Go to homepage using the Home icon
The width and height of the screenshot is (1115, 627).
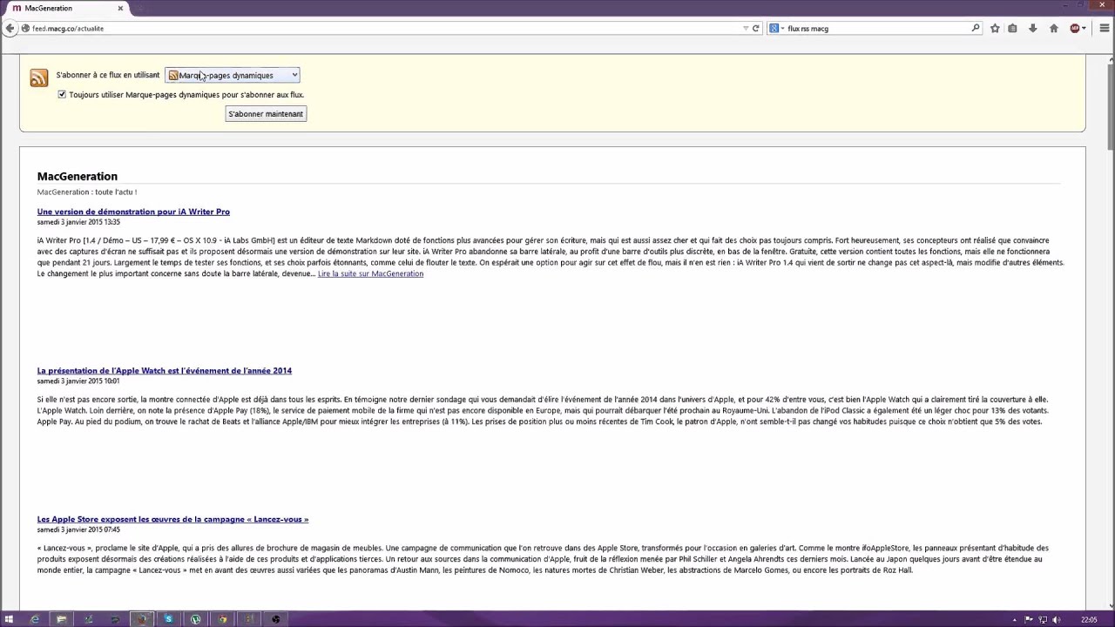pyautogui.click(x=1052, y=28)
